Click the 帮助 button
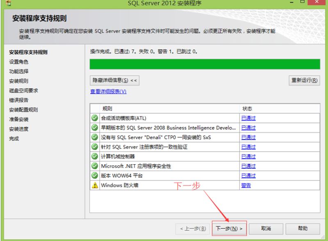Viewport: 328px width, 241px height. point(303,229)
